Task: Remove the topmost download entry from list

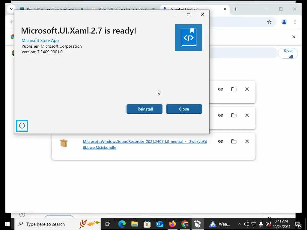Action: (247, 89)
